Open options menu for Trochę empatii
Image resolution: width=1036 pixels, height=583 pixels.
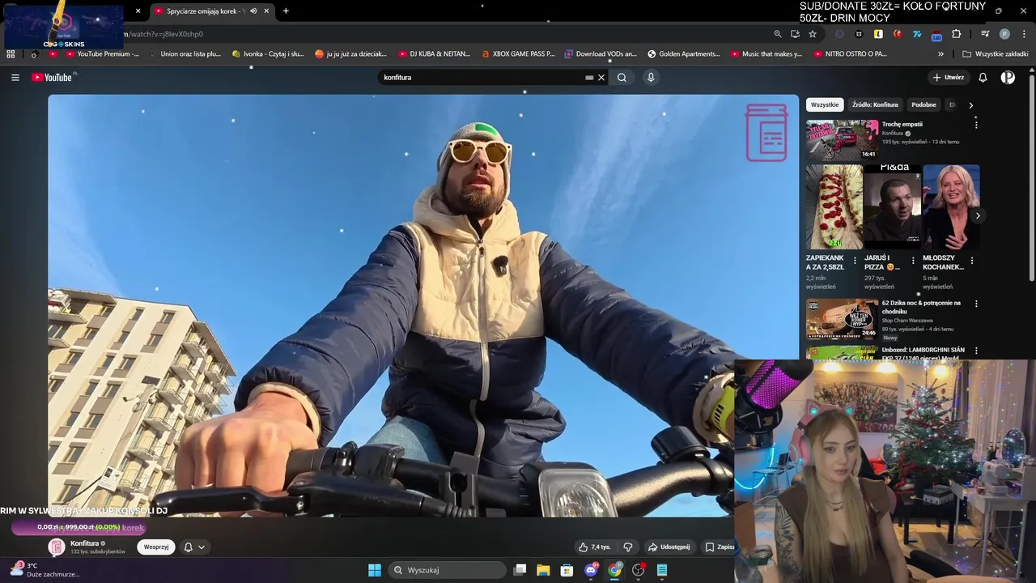pyautogui.click(x=976, y=125)
